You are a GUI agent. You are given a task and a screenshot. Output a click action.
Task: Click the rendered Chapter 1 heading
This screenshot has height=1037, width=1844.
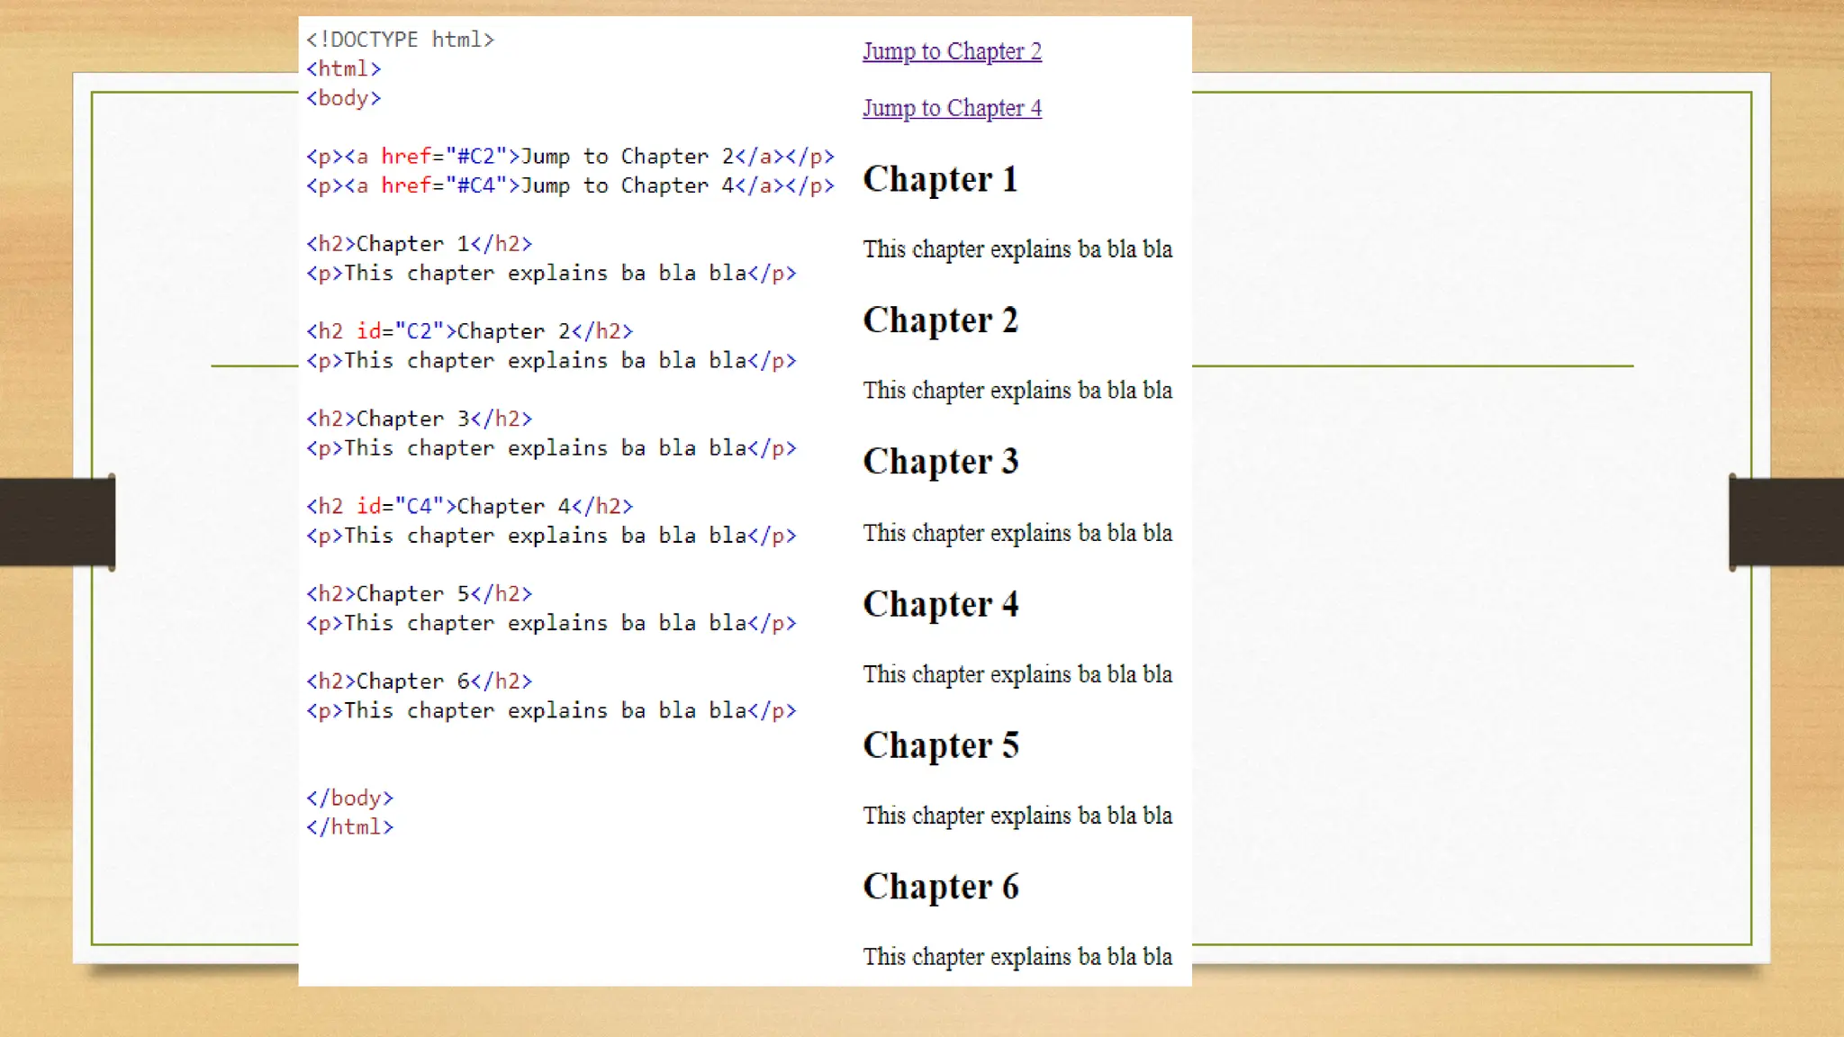(940, 179)
